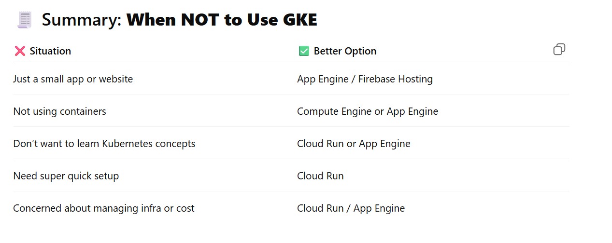The image size is (612, 243).
Task: Click the word Summary in the heading
Action: pos(81,20)
